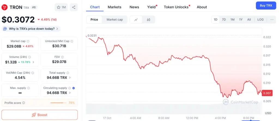The width and height of the screenshot is (279, 121).
Task: Expand Total supply details chevron
Action: coord(70,78)
